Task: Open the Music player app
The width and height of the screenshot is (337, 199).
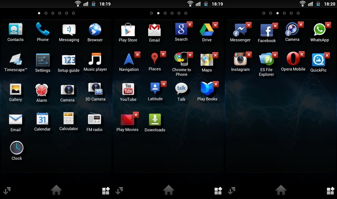Action: [x=95, y=59]
